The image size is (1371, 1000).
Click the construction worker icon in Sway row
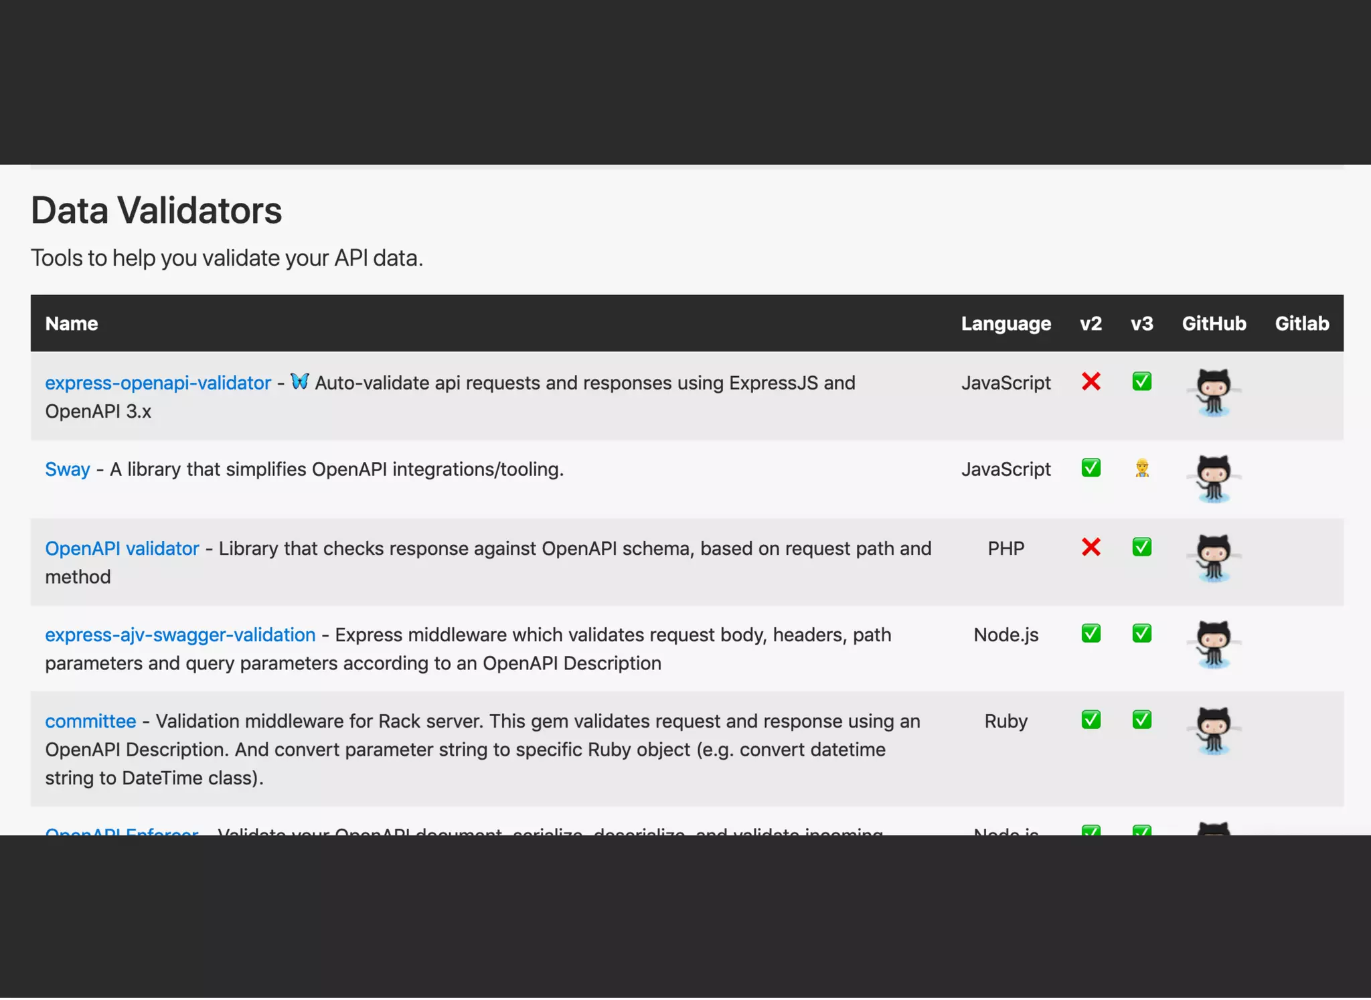[x=1141, y=468]
